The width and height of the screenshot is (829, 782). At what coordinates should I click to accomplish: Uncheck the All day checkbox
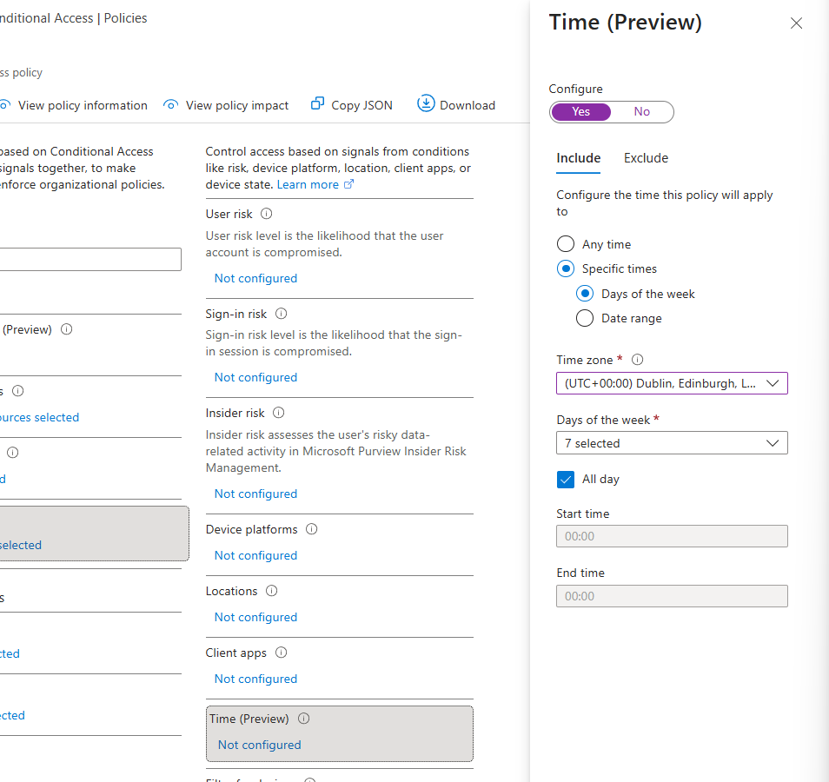pos(566,480)
